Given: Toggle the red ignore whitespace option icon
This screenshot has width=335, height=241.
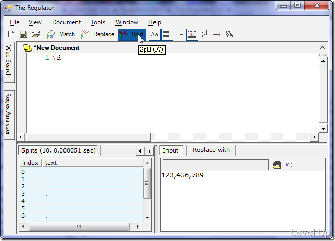Looking at the screenshot, I should click(x=216, y=34).
